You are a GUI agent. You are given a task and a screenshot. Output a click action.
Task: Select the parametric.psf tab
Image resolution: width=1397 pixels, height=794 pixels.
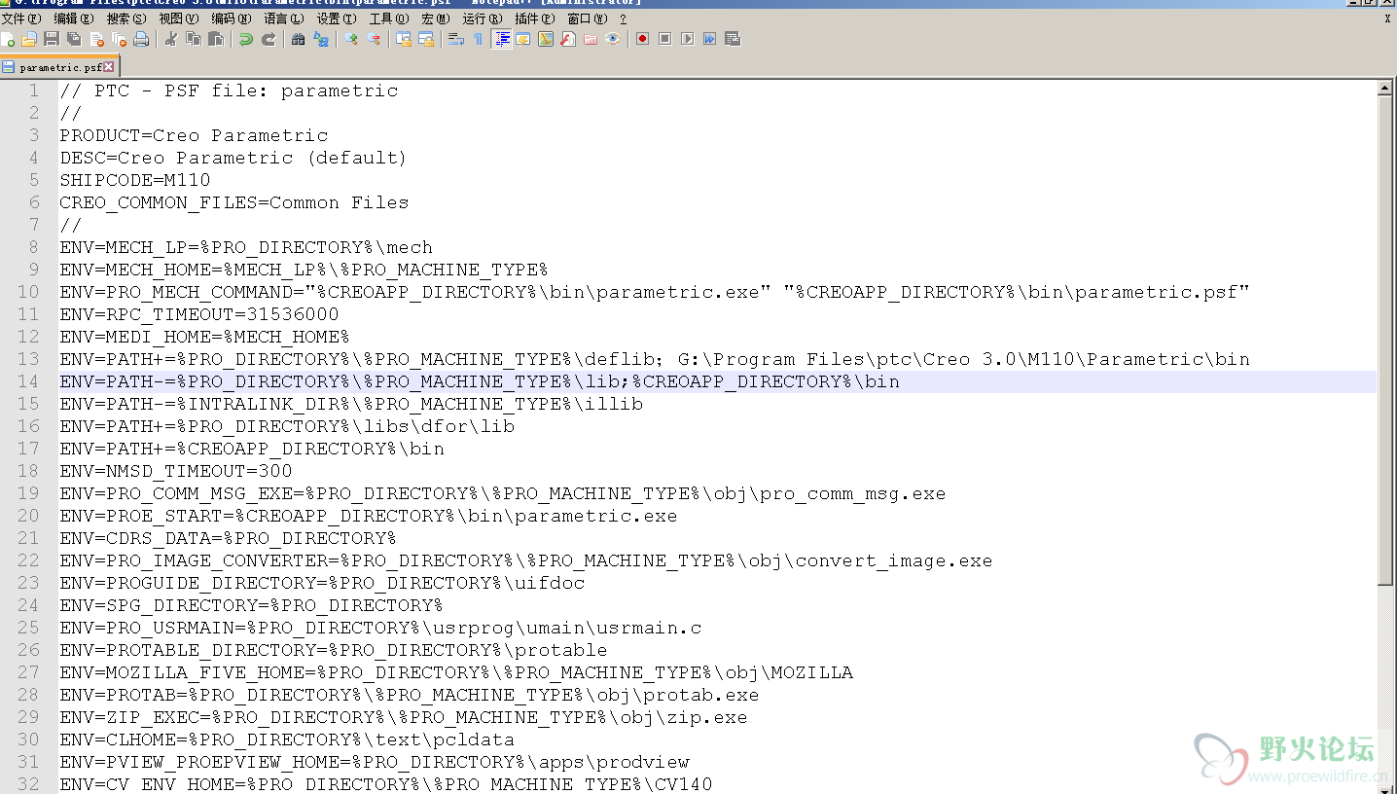click(x=58, y=67)
